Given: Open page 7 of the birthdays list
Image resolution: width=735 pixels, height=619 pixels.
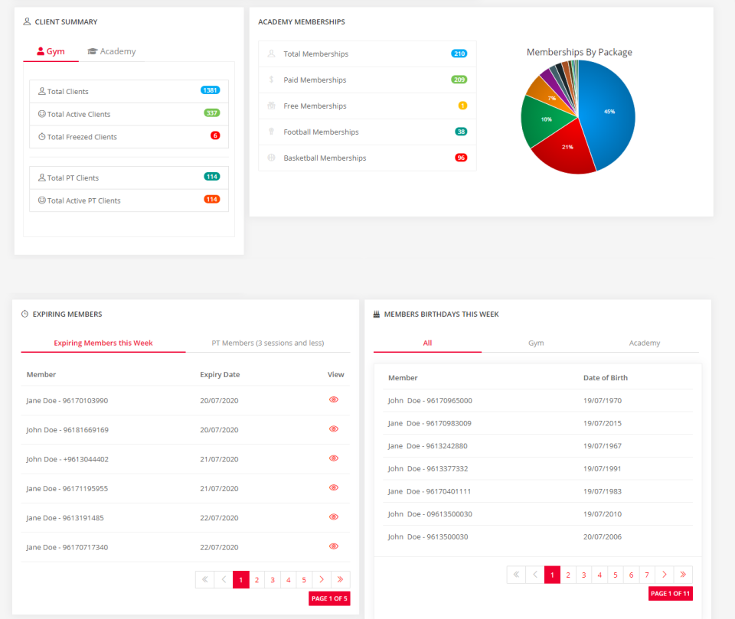Looking at the screenshot, I should click(647, 575).
